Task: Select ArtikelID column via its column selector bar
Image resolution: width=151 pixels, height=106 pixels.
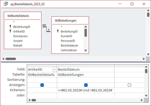Action: (x=42, y=66)
